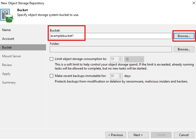Click the Bucket name text field

(110, 36)
